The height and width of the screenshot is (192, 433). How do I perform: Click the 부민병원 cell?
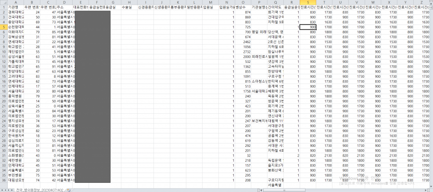point(16,175)
